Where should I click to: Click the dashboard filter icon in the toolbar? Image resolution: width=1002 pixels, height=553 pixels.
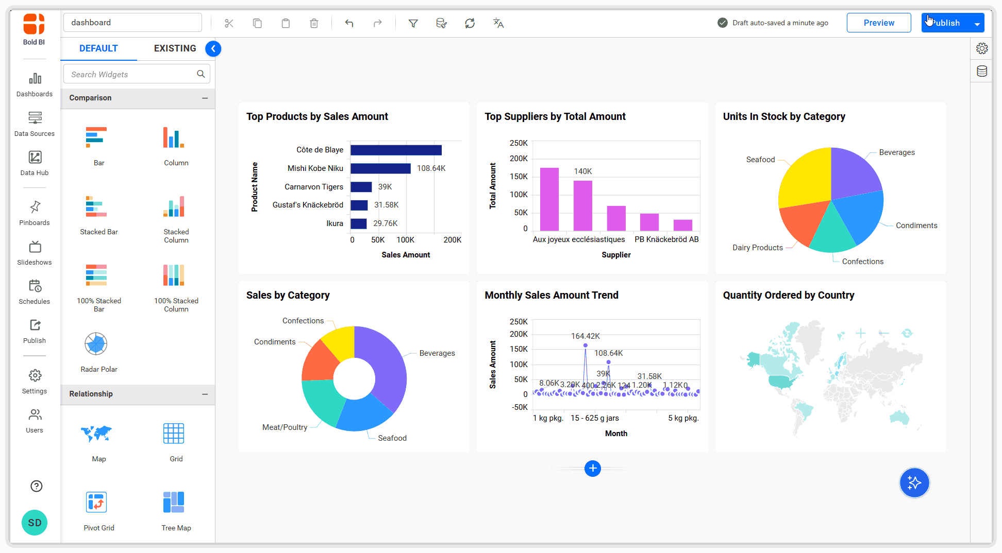pyautogui.click(x=413, y=23)
